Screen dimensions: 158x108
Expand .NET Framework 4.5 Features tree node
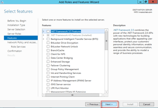click(x=44, y=35)
